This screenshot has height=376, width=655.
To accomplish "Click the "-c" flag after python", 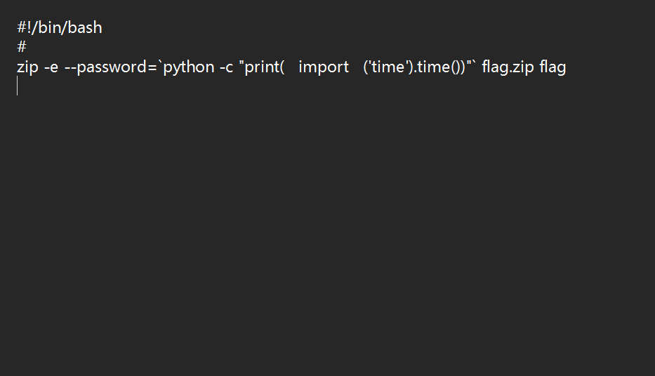I will point(226,67).
